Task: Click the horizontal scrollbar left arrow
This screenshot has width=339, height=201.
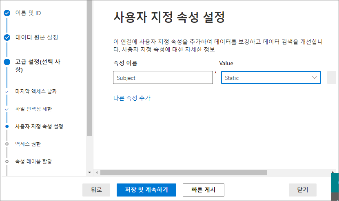Action: (x=97, y=173)
